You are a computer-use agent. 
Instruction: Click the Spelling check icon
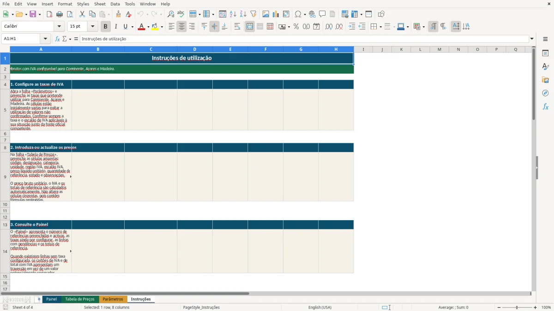point(181,14)
